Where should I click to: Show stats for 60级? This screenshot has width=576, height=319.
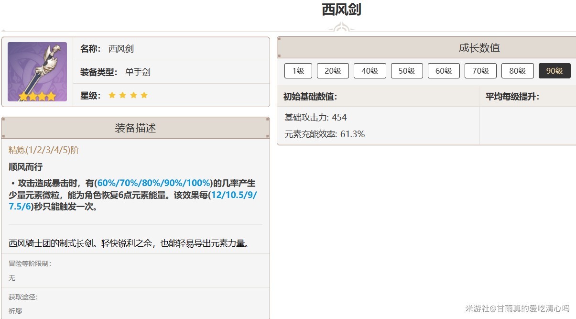click(444, 71)
